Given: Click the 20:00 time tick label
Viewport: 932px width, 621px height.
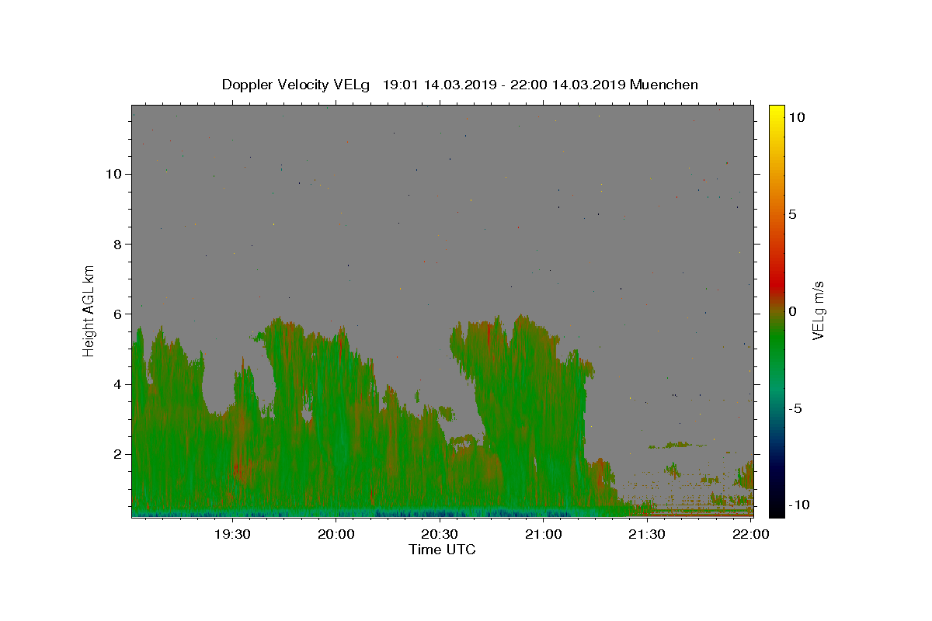Looking at the screenshot, I should pos(336,534).
